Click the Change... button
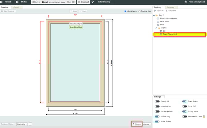207x128 pixels. pyautogui.click(x=146, y=124)
